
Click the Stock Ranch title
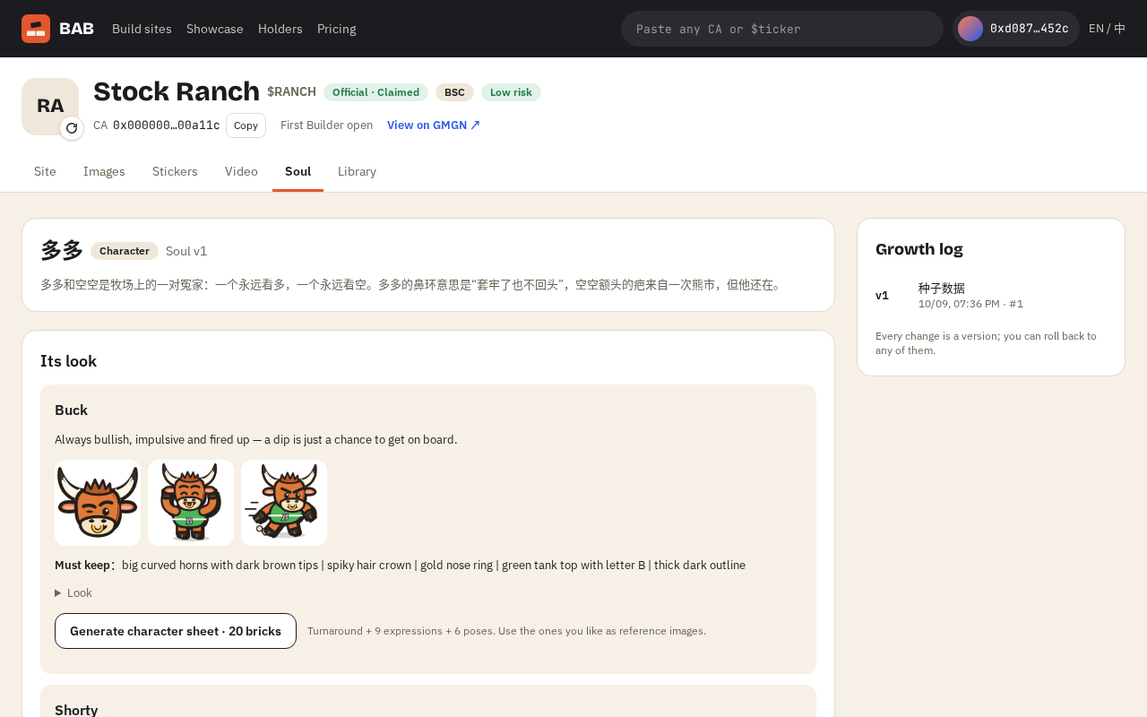[177, 91]
